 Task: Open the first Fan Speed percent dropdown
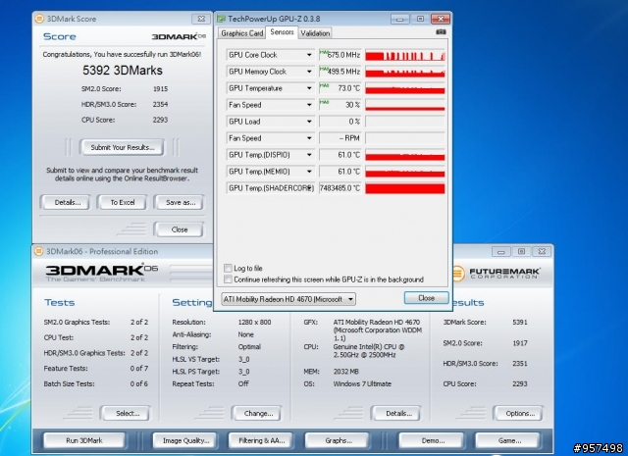[309, 105]
